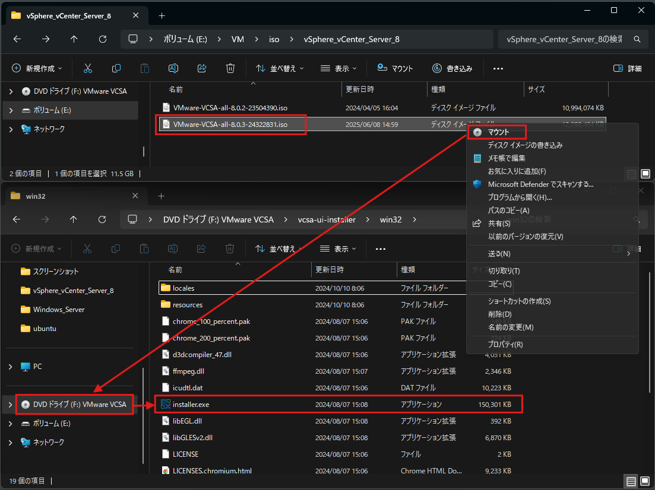
Task: Go up one folder in the win32 window
Action: [74, 219]
